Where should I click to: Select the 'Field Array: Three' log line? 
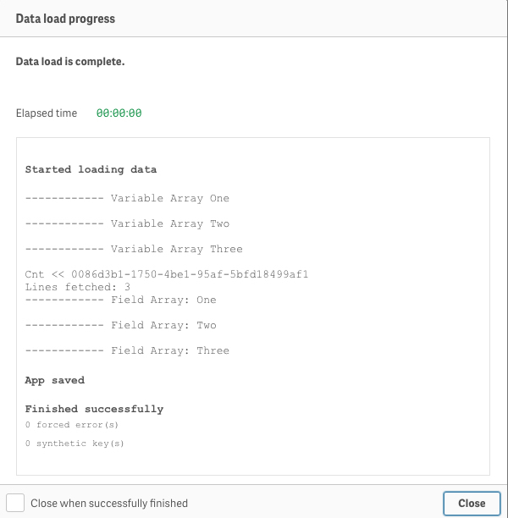(127, 350)
